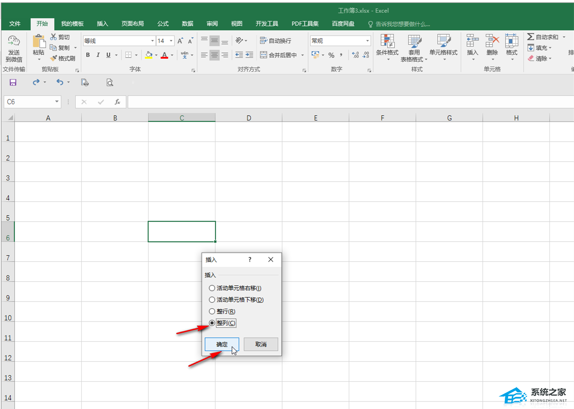574x409 pixels.
Task: Click the insert function fx icon
Action: (117, 102)
